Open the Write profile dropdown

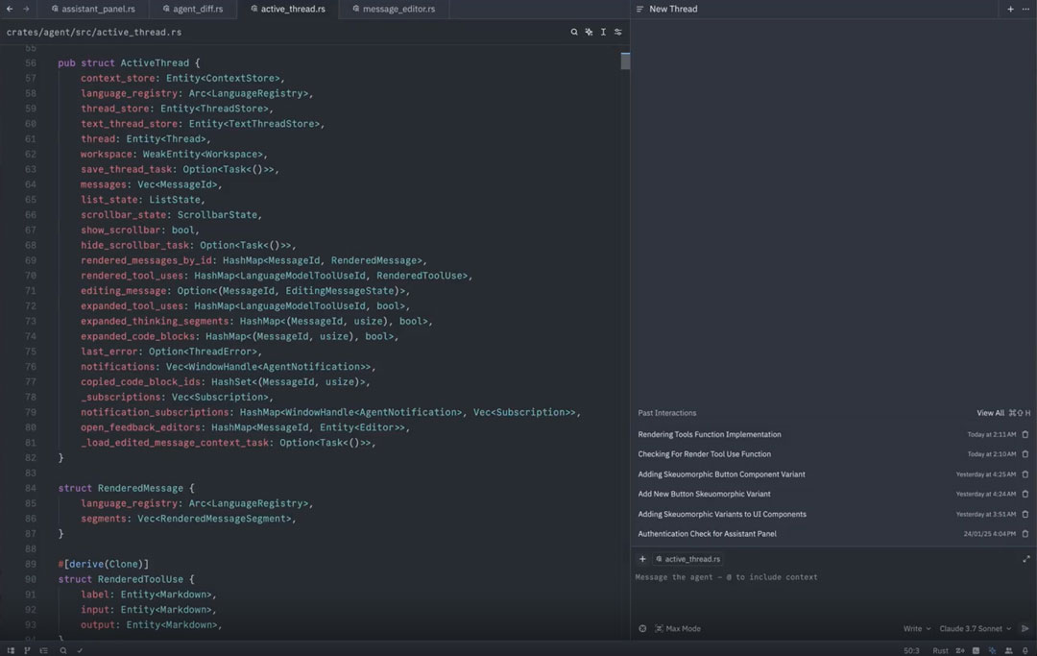coord(916,629)
